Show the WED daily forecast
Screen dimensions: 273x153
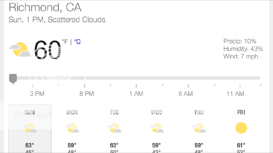click(156, 112)
